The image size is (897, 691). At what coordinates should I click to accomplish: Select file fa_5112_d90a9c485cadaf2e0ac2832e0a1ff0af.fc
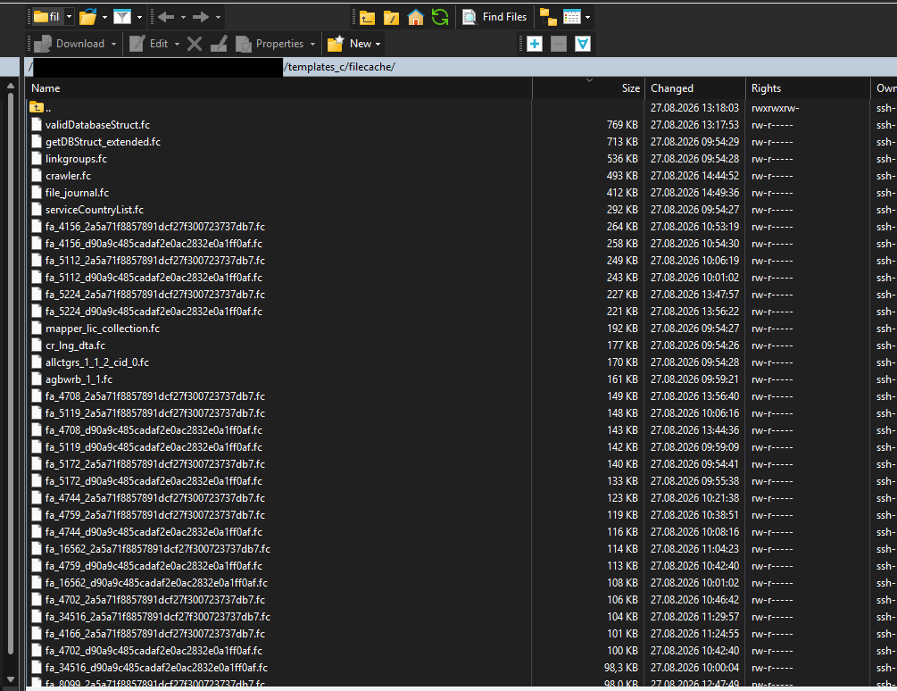(154, 278)
